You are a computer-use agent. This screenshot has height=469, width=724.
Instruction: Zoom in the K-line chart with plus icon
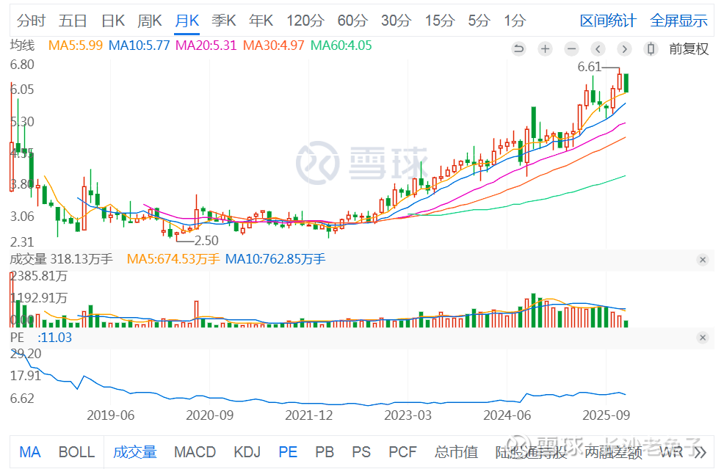pos(545,49)
